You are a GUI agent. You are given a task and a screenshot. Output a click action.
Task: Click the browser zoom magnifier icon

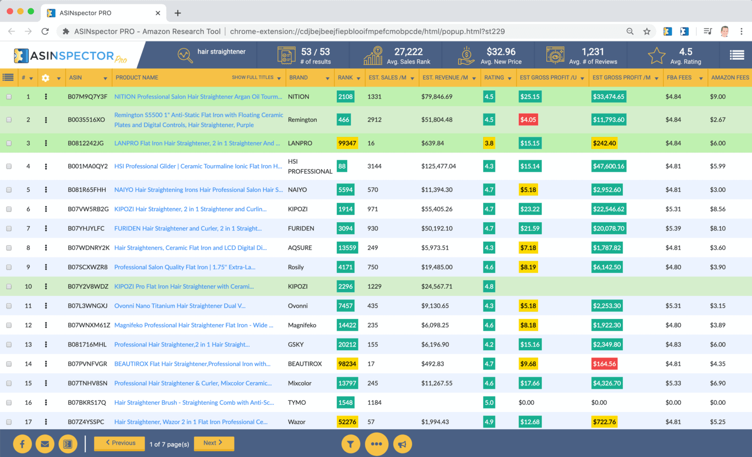pos(630,31)
